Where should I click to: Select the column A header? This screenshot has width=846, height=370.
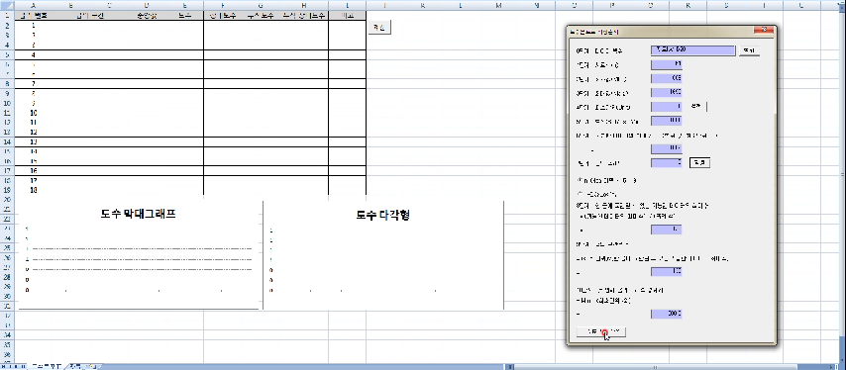34,5
